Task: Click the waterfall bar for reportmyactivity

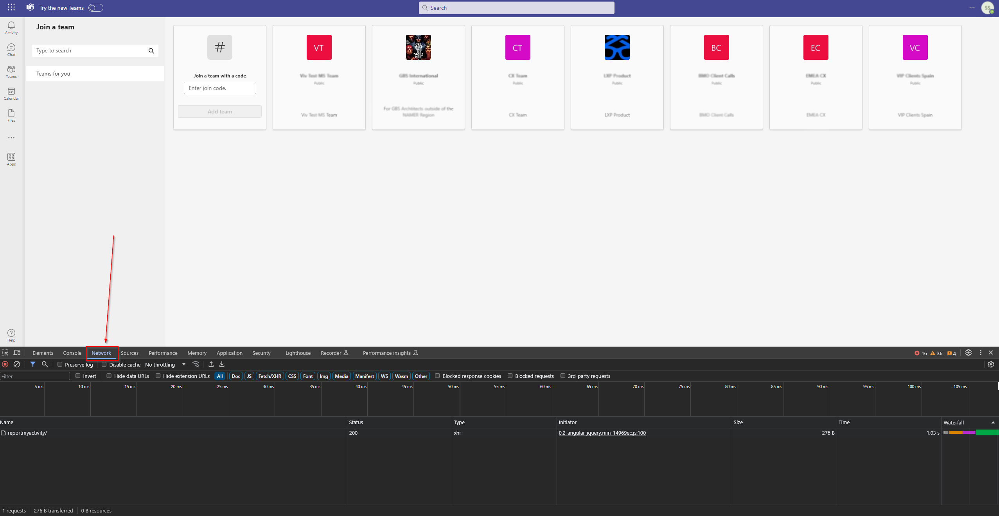Action: click(971, 432)
